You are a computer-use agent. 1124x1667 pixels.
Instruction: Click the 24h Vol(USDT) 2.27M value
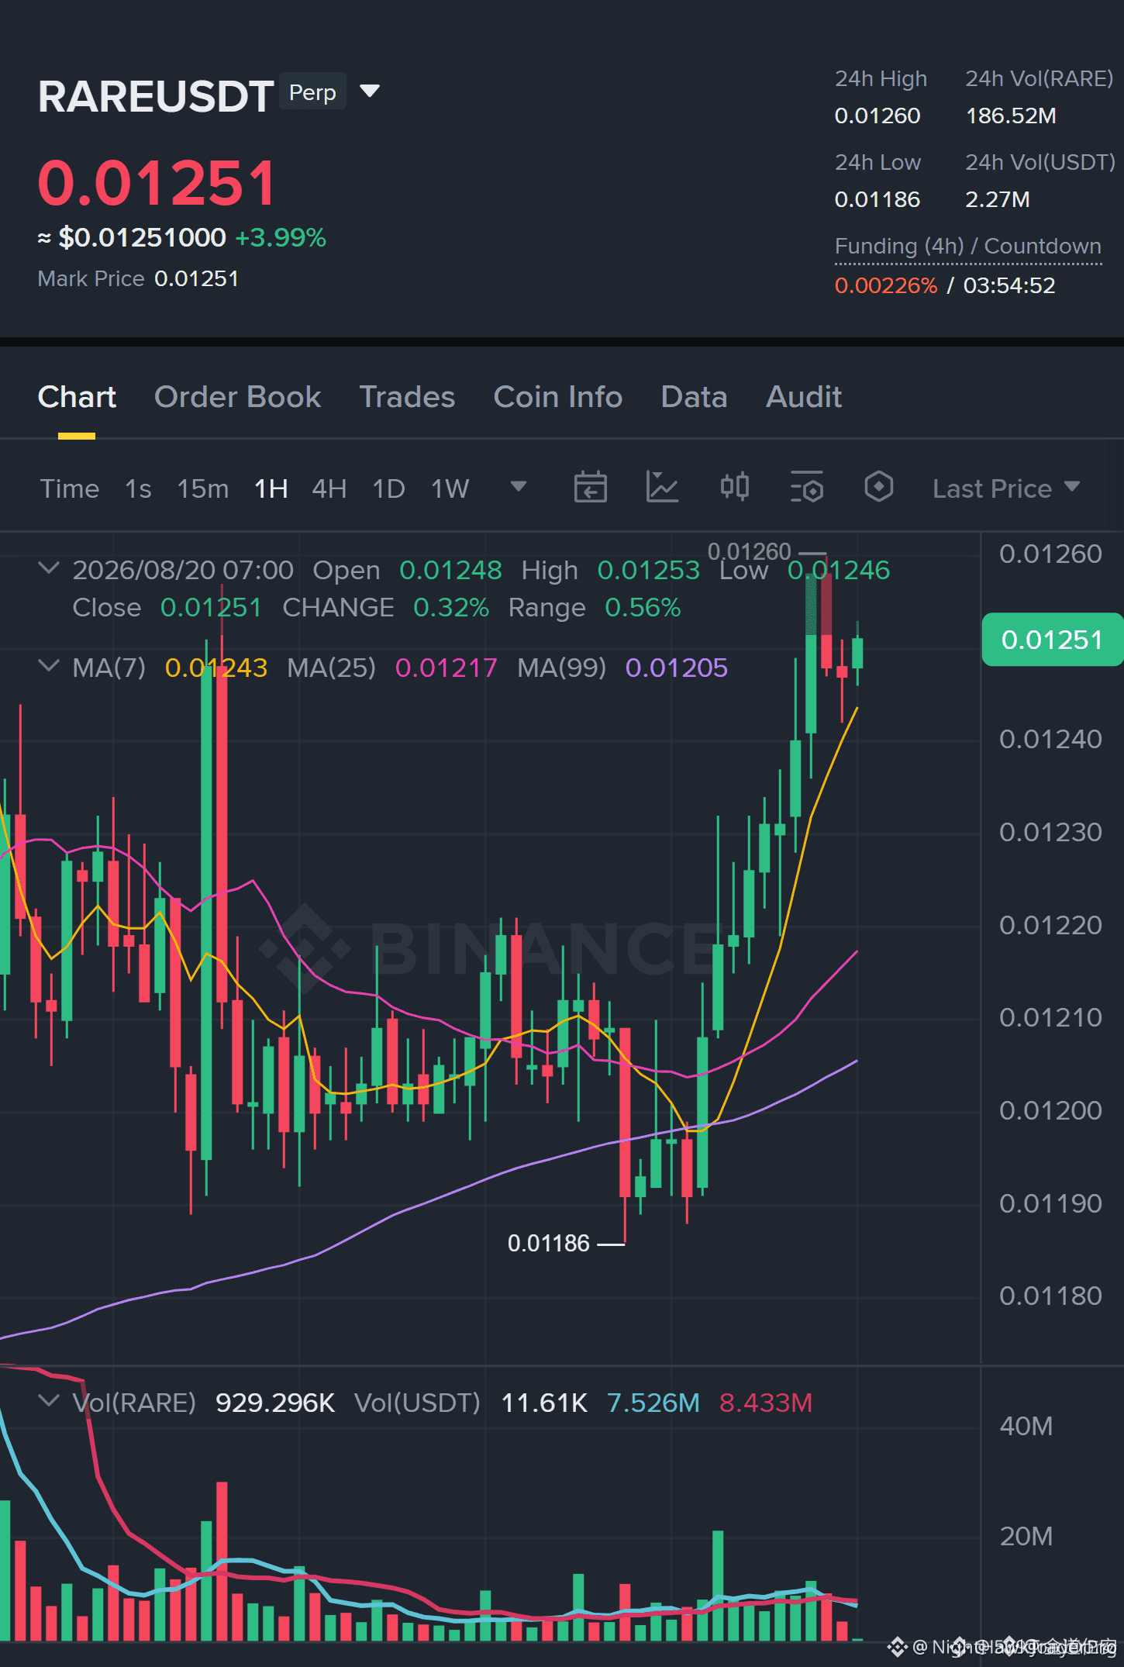[998, 199]
